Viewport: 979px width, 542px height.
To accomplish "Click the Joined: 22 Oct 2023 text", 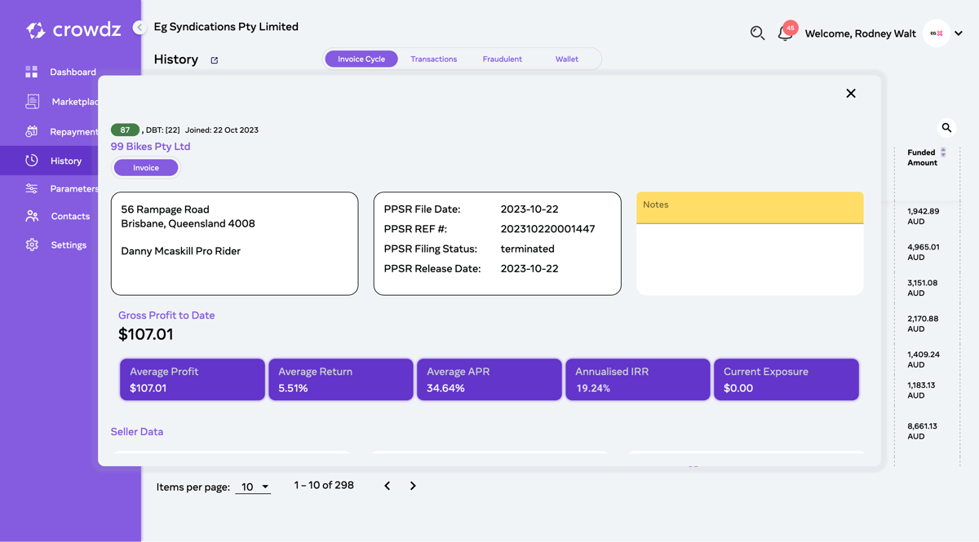I will (222, 130).
